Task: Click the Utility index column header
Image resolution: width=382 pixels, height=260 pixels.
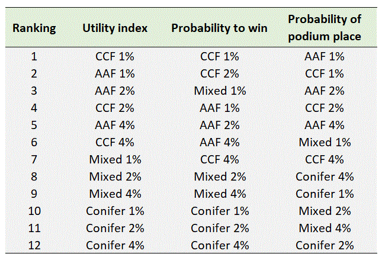Action: click(115, 28)
